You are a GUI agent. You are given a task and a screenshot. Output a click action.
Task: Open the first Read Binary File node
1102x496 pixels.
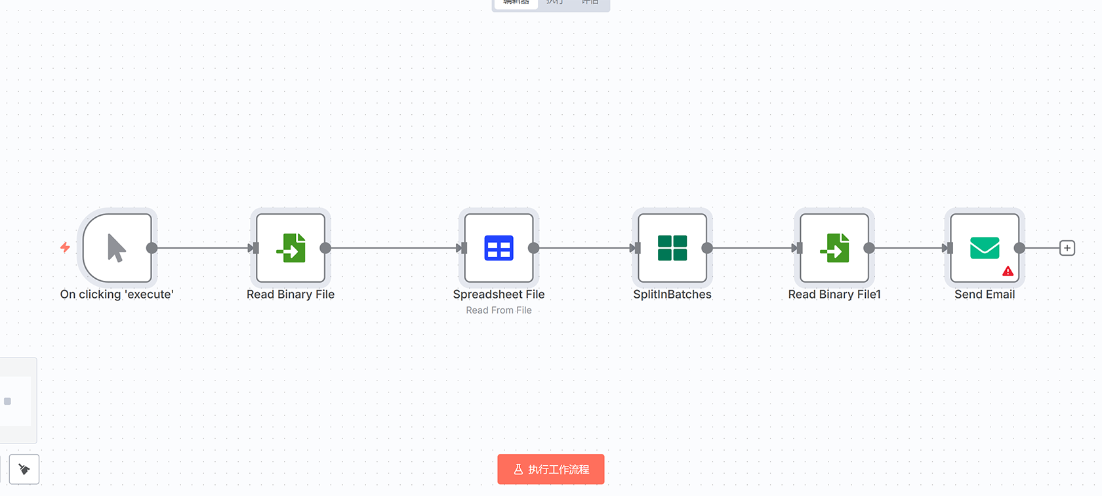pyautogui.click(x=291, y=248)
